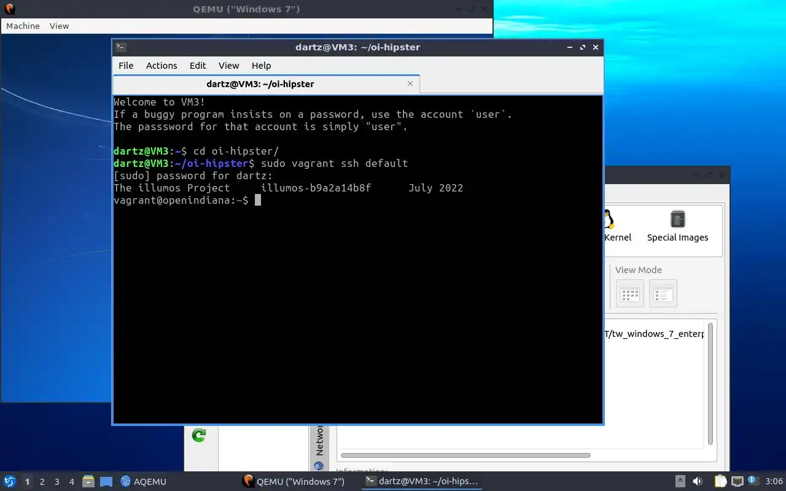This screenshot has height=491, width=786.
Task: Click the 'illumos-b9a2a14b8f' terminal text
Action: pos(316,188)
